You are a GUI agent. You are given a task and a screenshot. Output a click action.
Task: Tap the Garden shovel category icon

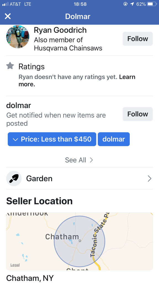point(14,179)
